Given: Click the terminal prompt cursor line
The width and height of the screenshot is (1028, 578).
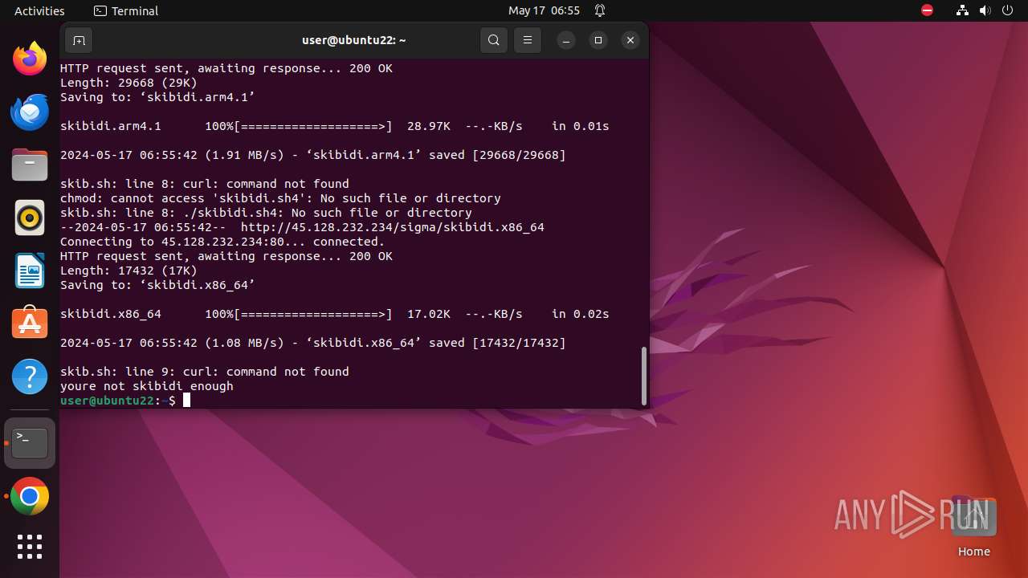Looking at the screenshot, I should (125, 401).
